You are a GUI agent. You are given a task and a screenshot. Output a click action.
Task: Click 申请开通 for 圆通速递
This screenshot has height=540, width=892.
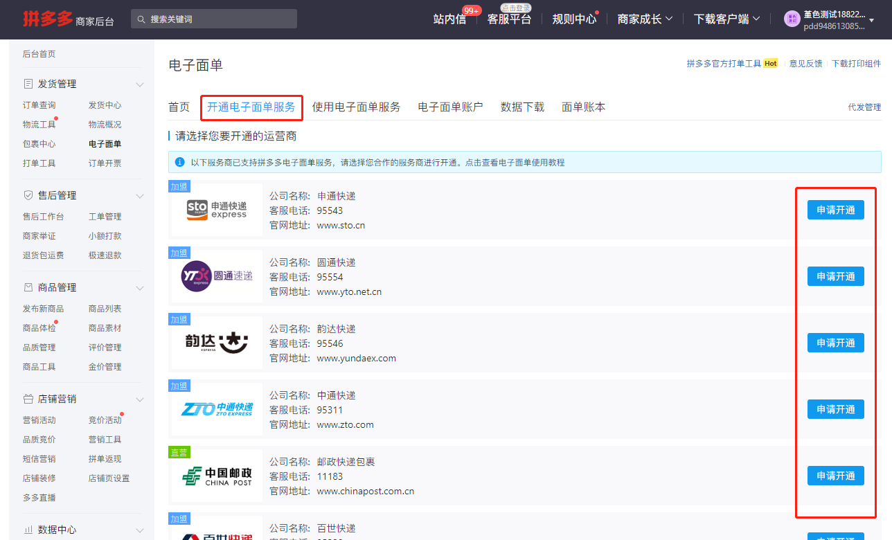pyautogui.click(x=836, y=276)
